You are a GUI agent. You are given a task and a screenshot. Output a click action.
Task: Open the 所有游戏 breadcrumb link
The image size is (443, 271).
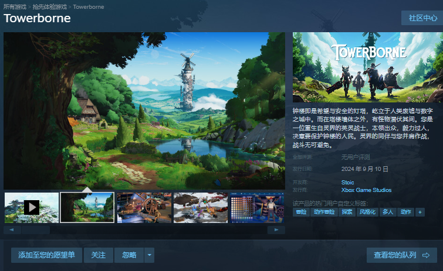(15, 7)
